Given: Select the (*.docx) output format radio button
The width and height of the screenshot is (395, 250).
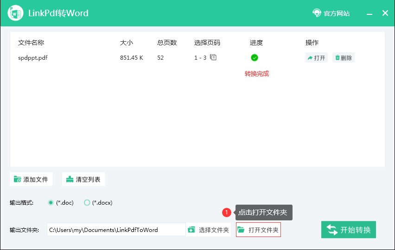Looking at the screenshot, I should click(87, 202).
